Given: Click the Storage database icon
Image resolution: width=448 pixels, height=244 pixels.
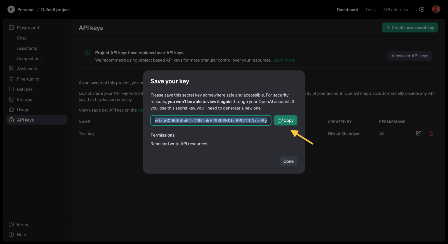Looking at the screenshot, I should click(11, 99).
